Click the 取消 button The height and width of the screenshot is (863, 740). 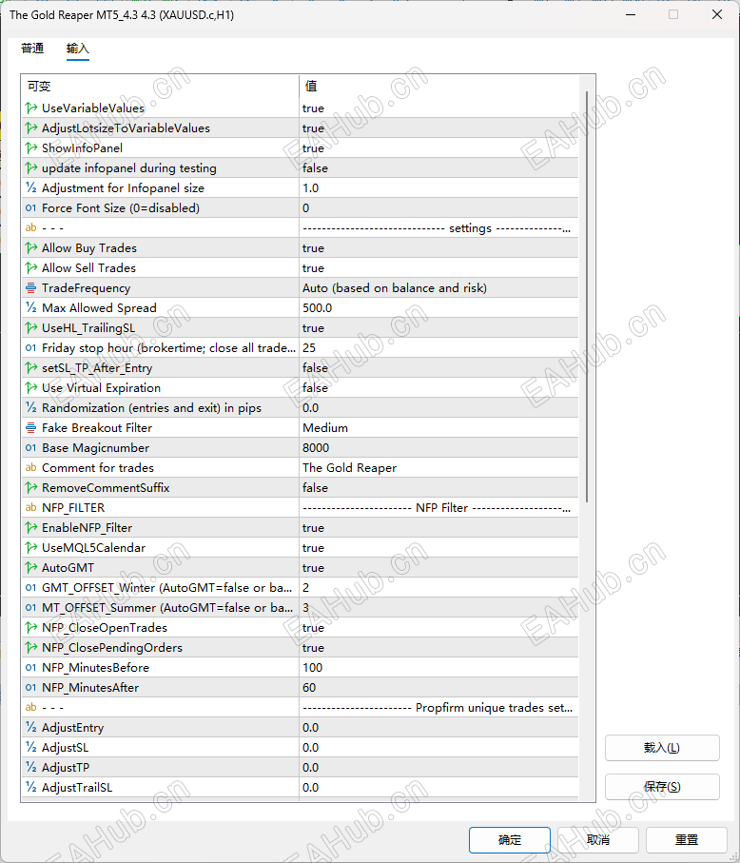tap(598, 840)
